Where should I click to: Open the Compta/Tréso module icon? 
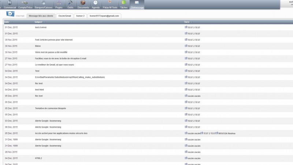point(25,3)
